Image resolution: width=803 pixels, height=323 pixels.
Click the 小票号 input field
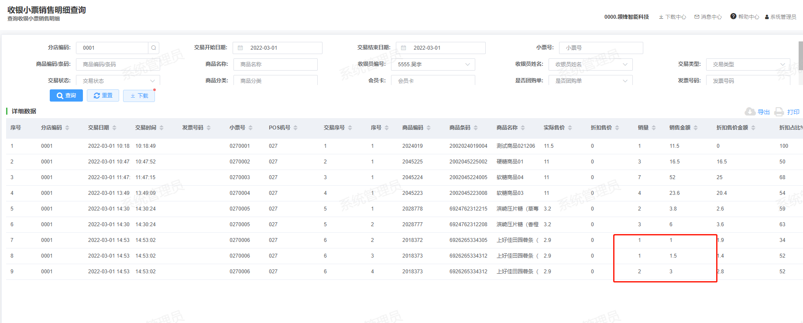[601, 48]
